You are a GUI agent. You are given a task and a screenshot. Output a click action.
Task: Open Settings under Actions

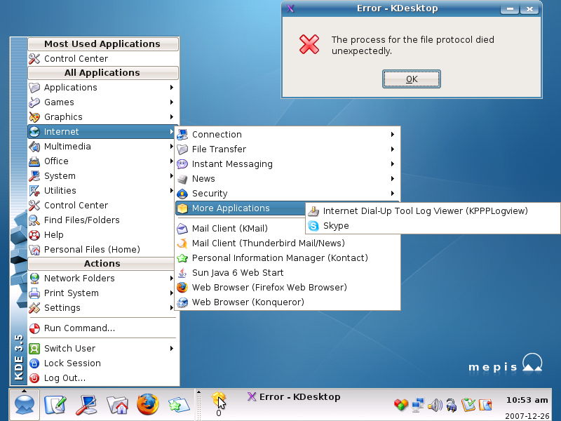point(101,308)
